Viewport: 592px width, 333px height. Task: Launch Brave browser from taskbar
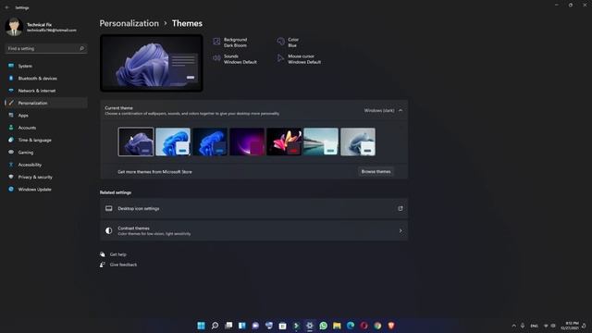pyautogui.click(x=391, y=326)
